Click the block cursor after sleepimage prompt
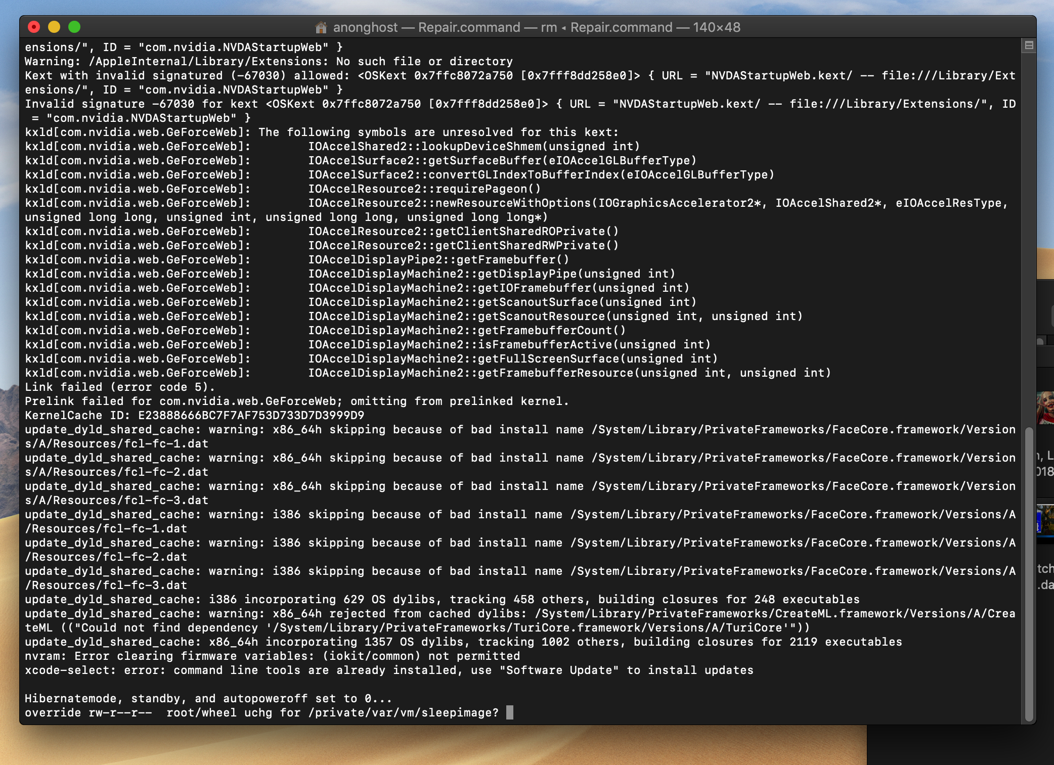 509,712
